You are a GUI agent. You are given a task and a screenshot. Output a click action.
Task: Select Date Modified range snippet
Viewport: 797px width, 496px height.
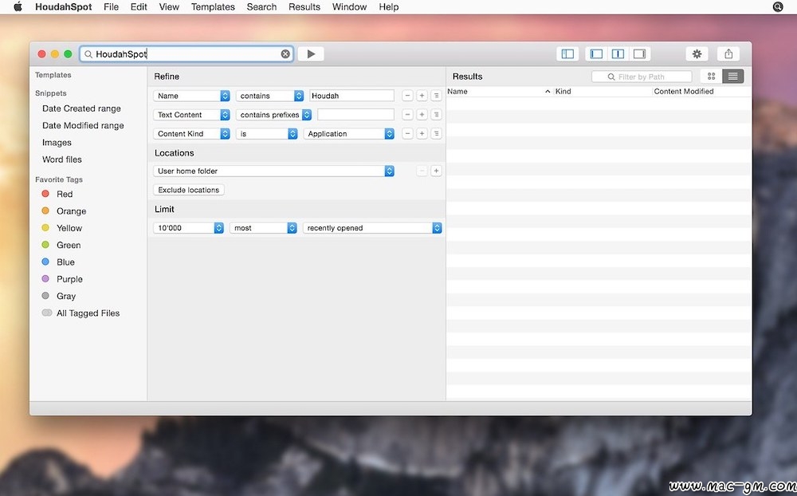tap(83, 126)
